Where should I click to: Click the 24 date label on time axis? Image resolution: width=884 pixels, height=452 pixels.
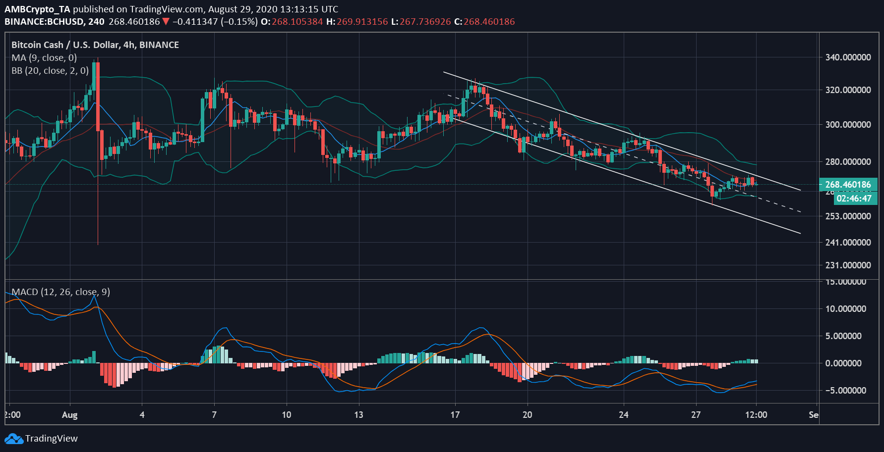point(624,415)
